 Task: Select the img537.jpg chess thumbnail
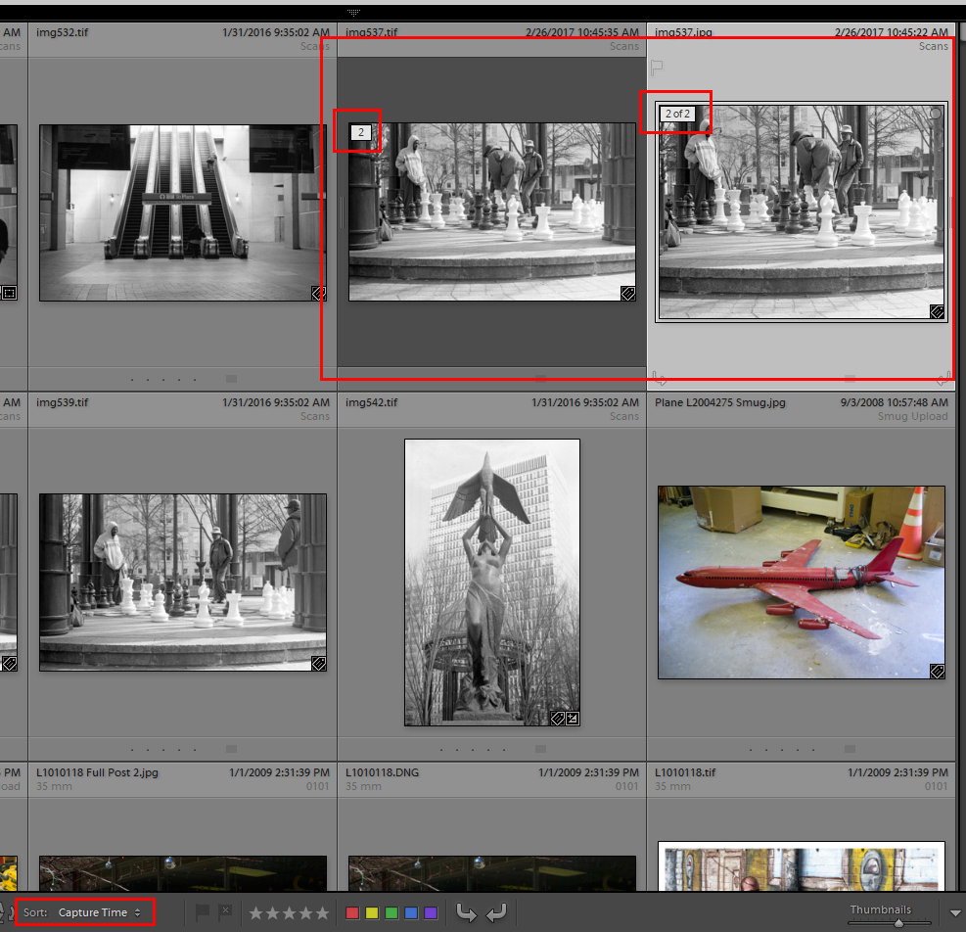coord(802,211)
